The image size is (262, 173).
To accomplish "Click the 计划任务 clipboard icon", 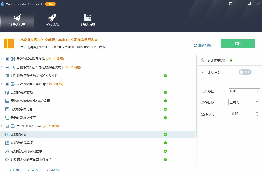I will (x=203, y=72).
